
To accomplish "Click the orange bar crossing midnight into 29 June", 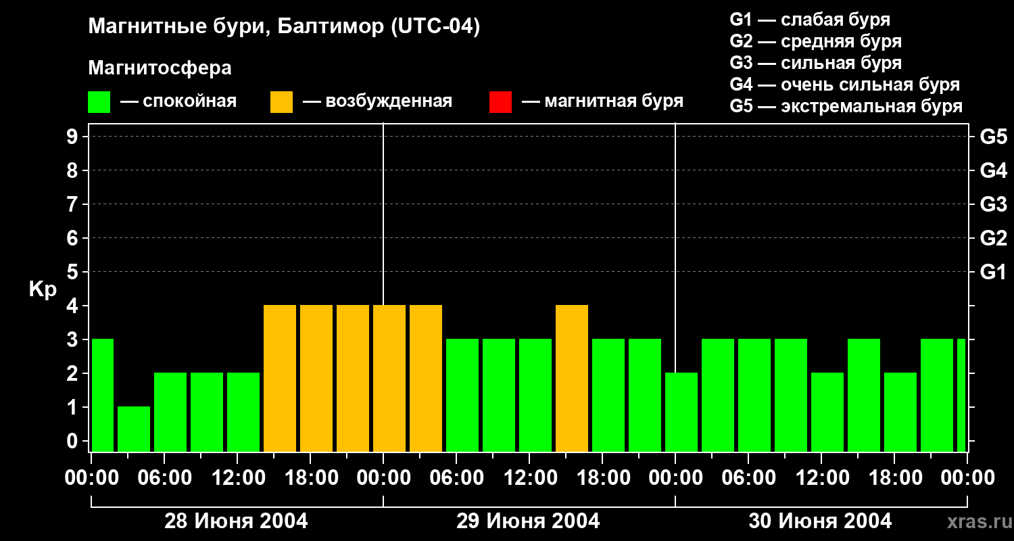I will 389,379.
